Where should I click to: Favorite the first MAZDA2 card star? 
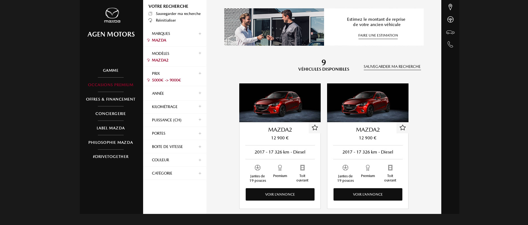tap(315, 127)
